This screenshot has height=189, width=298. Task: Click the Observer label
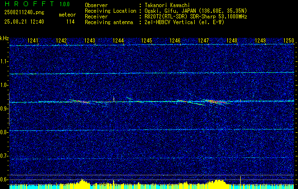96,5
